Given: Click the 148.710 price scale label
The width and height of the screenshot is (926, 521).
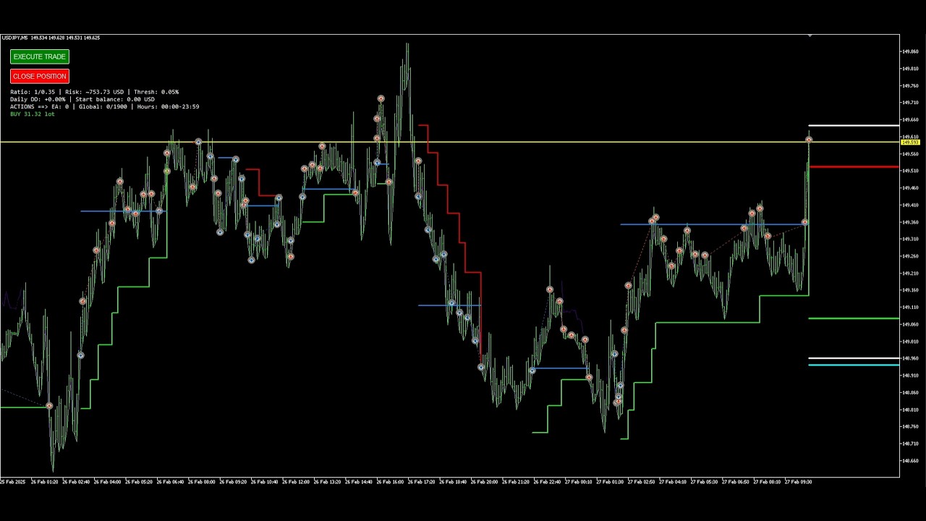Looking at the screenshot, I should coord(910,444).
